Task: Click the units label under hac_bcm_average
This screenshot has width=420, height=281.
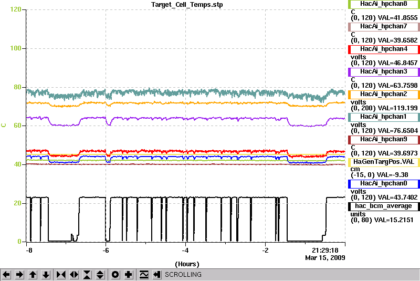Action: (358, 214)
